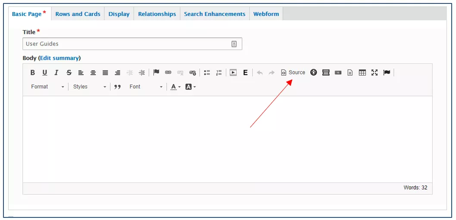Screen dimensions: 456x220
Task: Click the small gray button widget icon
Action: click(338, 73)
